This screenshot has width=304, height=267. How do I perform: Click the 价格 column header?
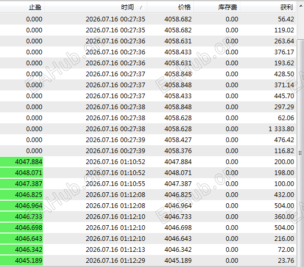coord(170,7)
